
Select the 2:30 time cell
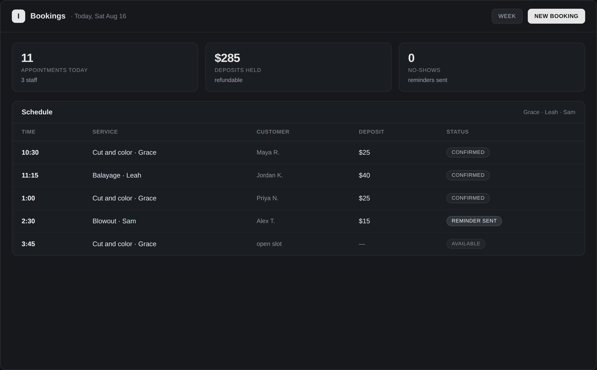pyautogui.click(x=28, y=221)
